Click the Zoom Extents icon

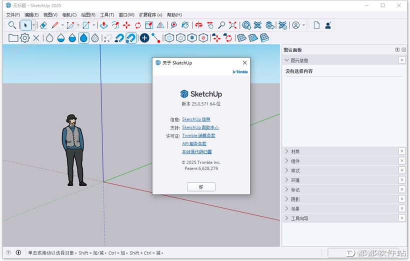232,25
